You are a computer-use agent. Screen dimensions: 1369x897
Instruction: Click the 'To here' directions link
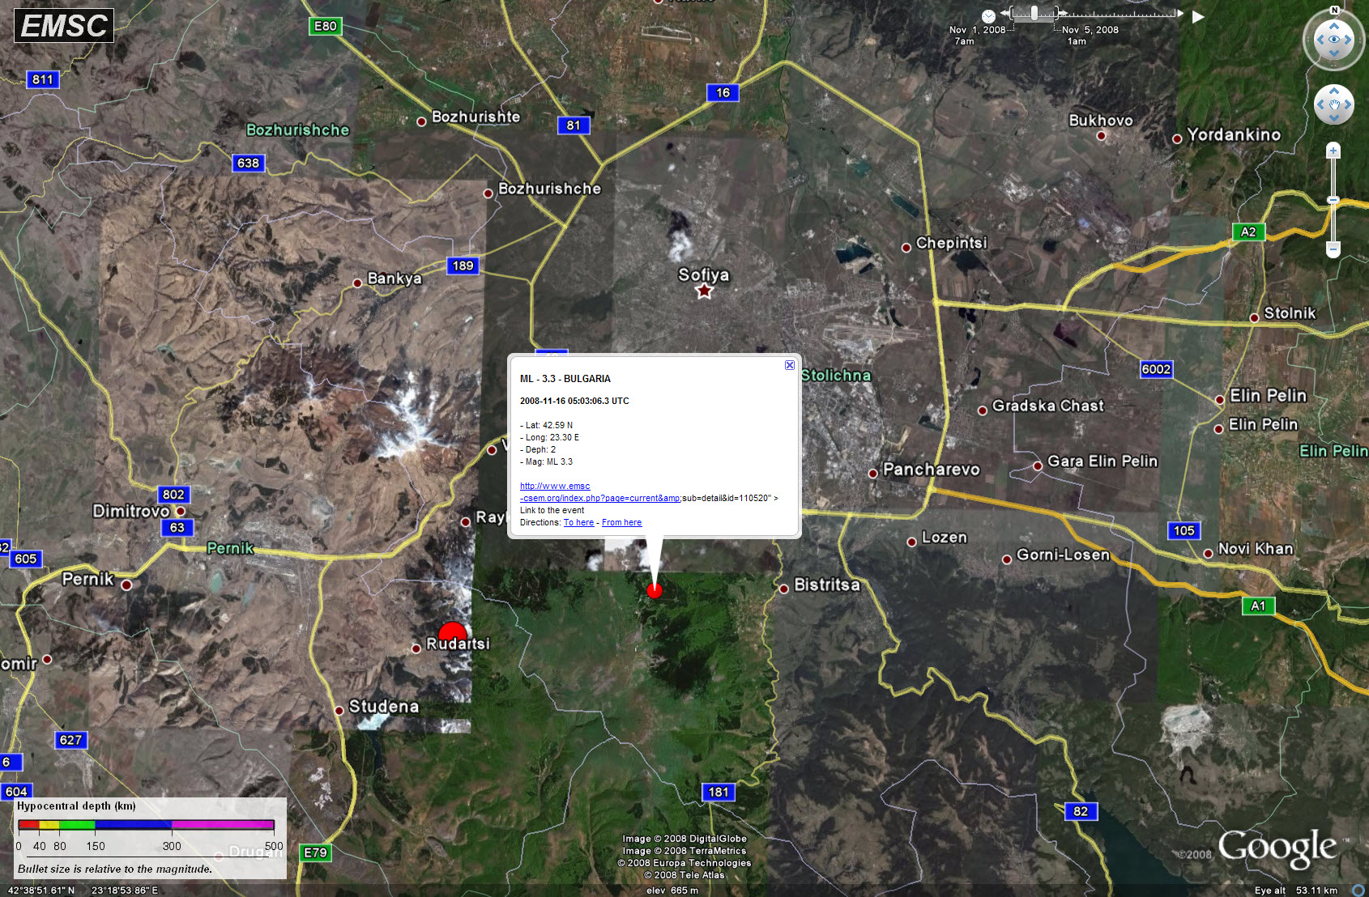click(x=578, y=523)
